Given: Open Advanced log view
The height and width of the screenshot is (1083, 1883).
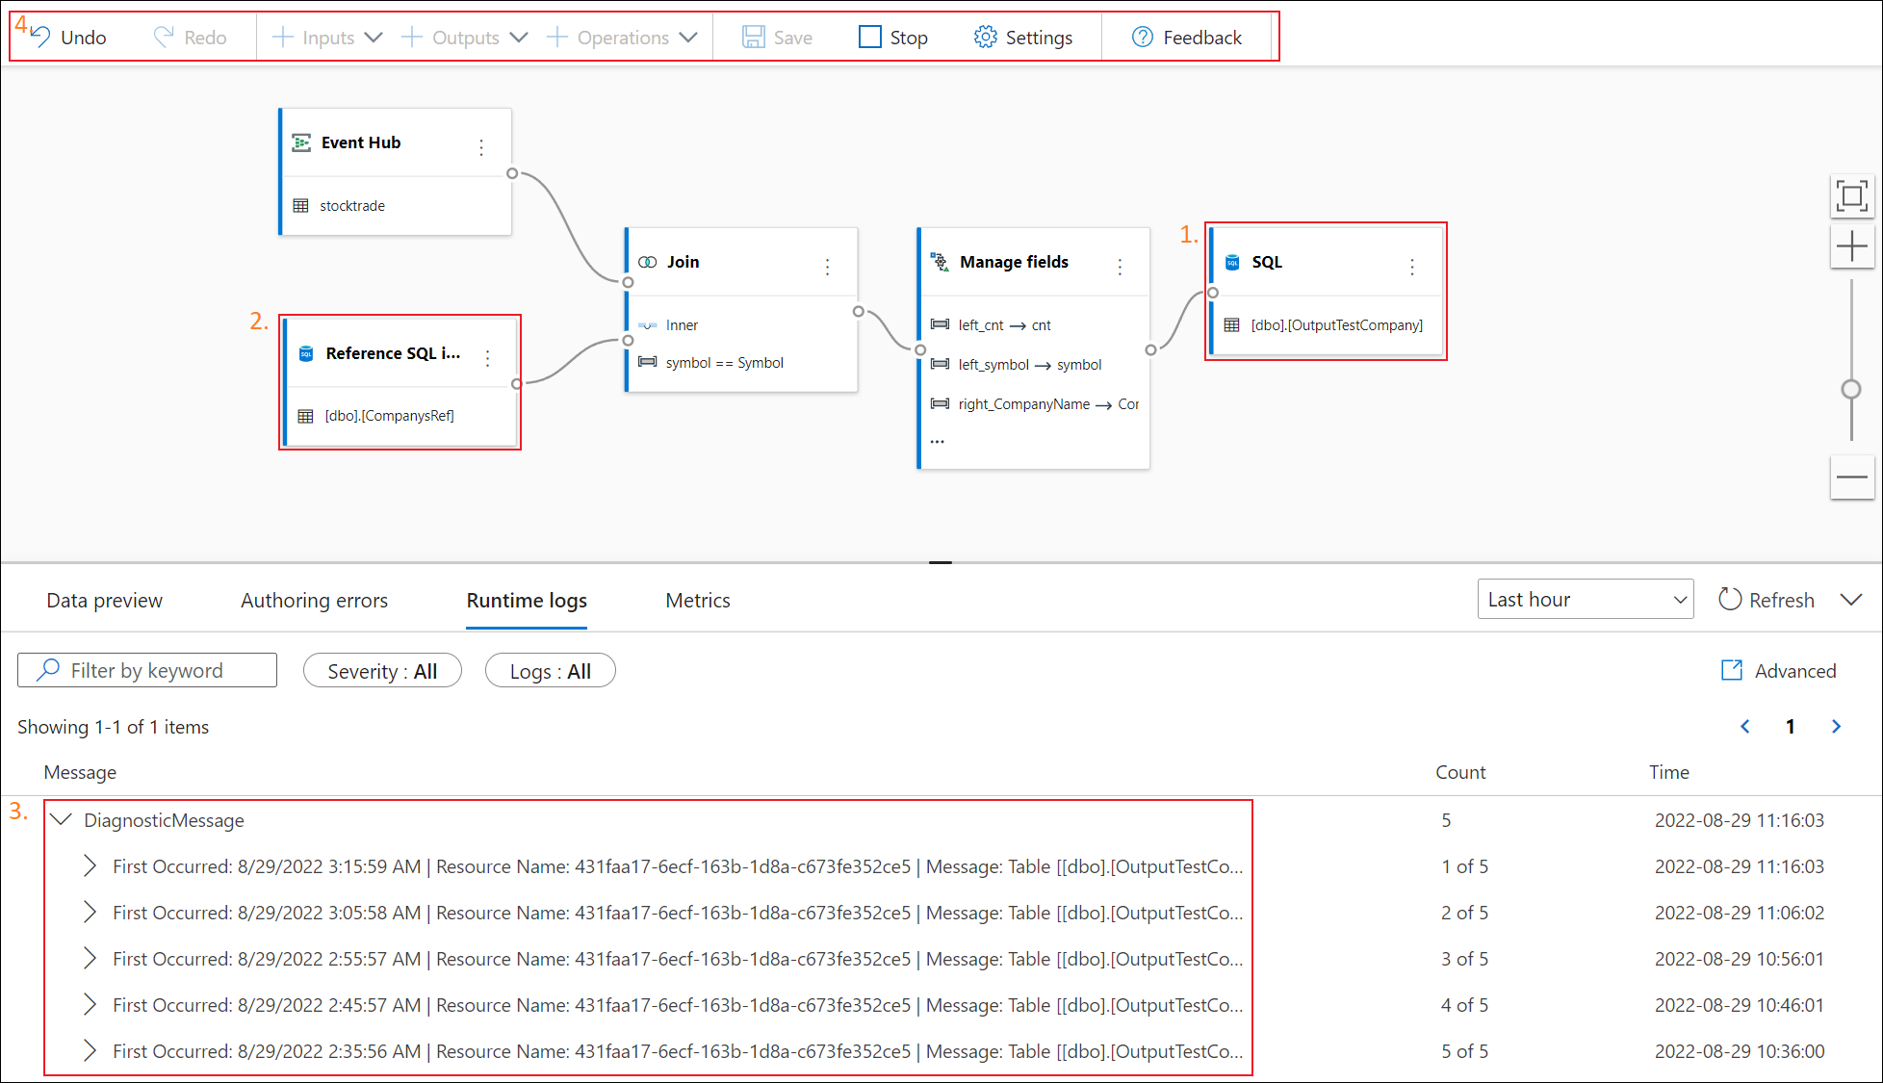Looking at the screenshot, I should point(1778,671).
